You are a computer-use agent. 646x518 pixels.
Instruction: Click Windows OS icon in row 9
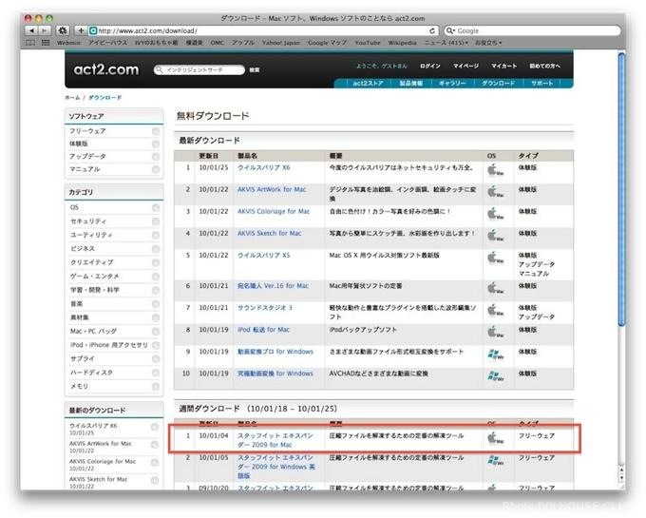click(x=494, y=353)
